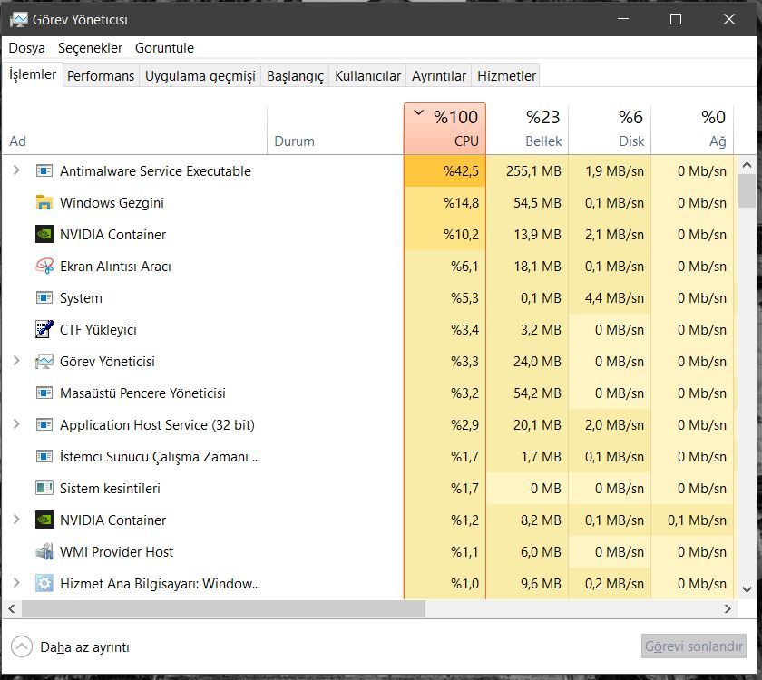This screenshot has width=762, height=680.
Task: Click the Hizmet Ana Bilgisayarı gear icon
Action: (x=44, y=584)
